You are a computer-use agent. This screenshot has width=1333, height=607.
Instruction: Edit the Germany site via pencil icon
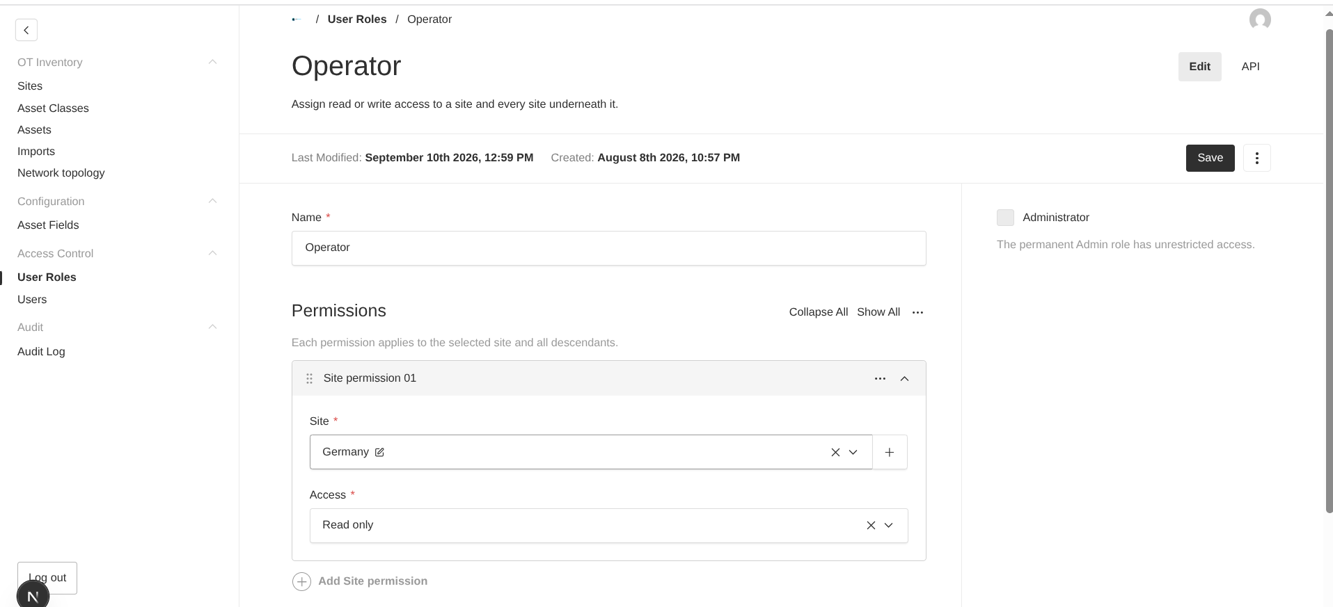[x=379, y=452]
